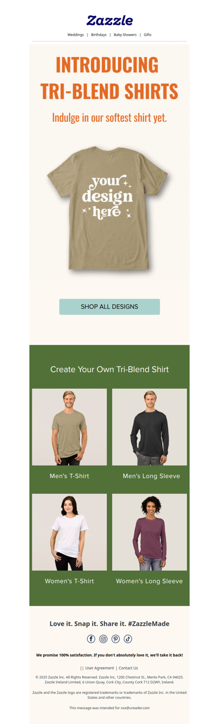
Task: Click the Women's T-Shirt text label
Action: 69,581
